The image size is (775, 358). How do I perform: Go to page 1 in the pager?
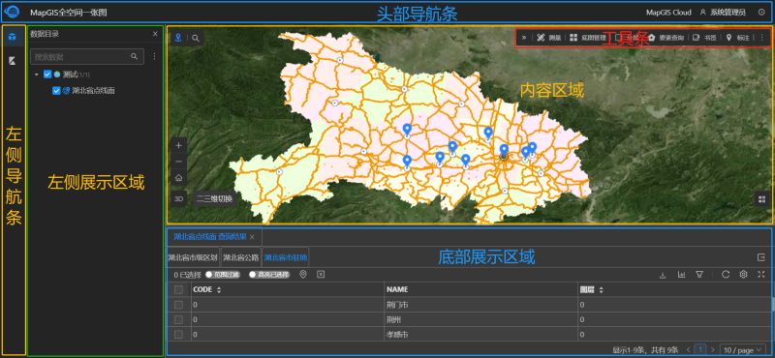pos(700,349)
